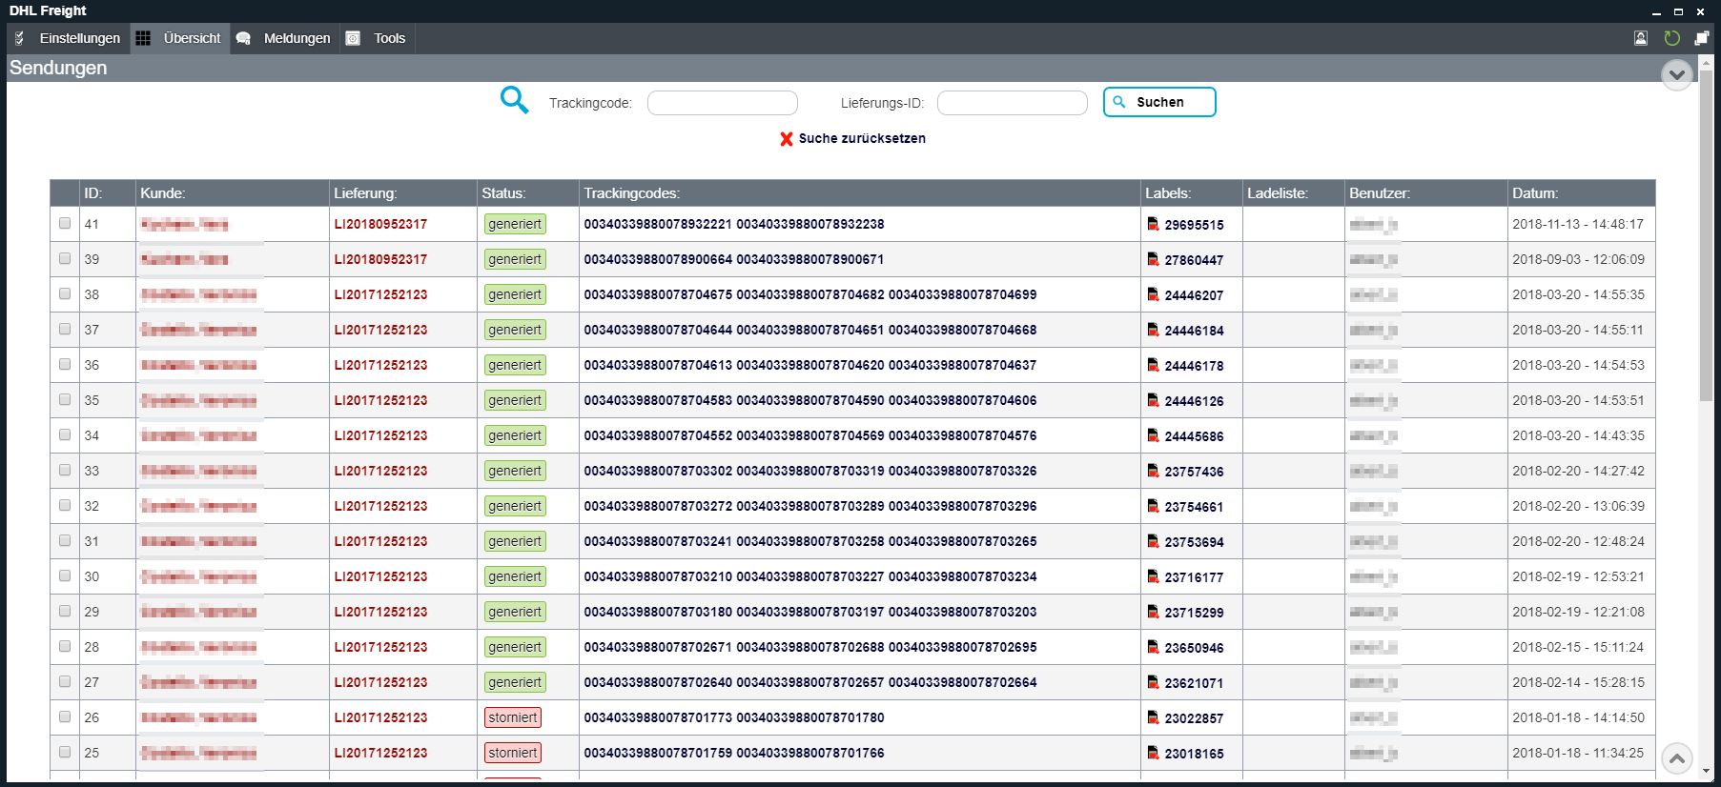
Task: Open the PDF icon for label 23716177
Action: coord(1153,577)
